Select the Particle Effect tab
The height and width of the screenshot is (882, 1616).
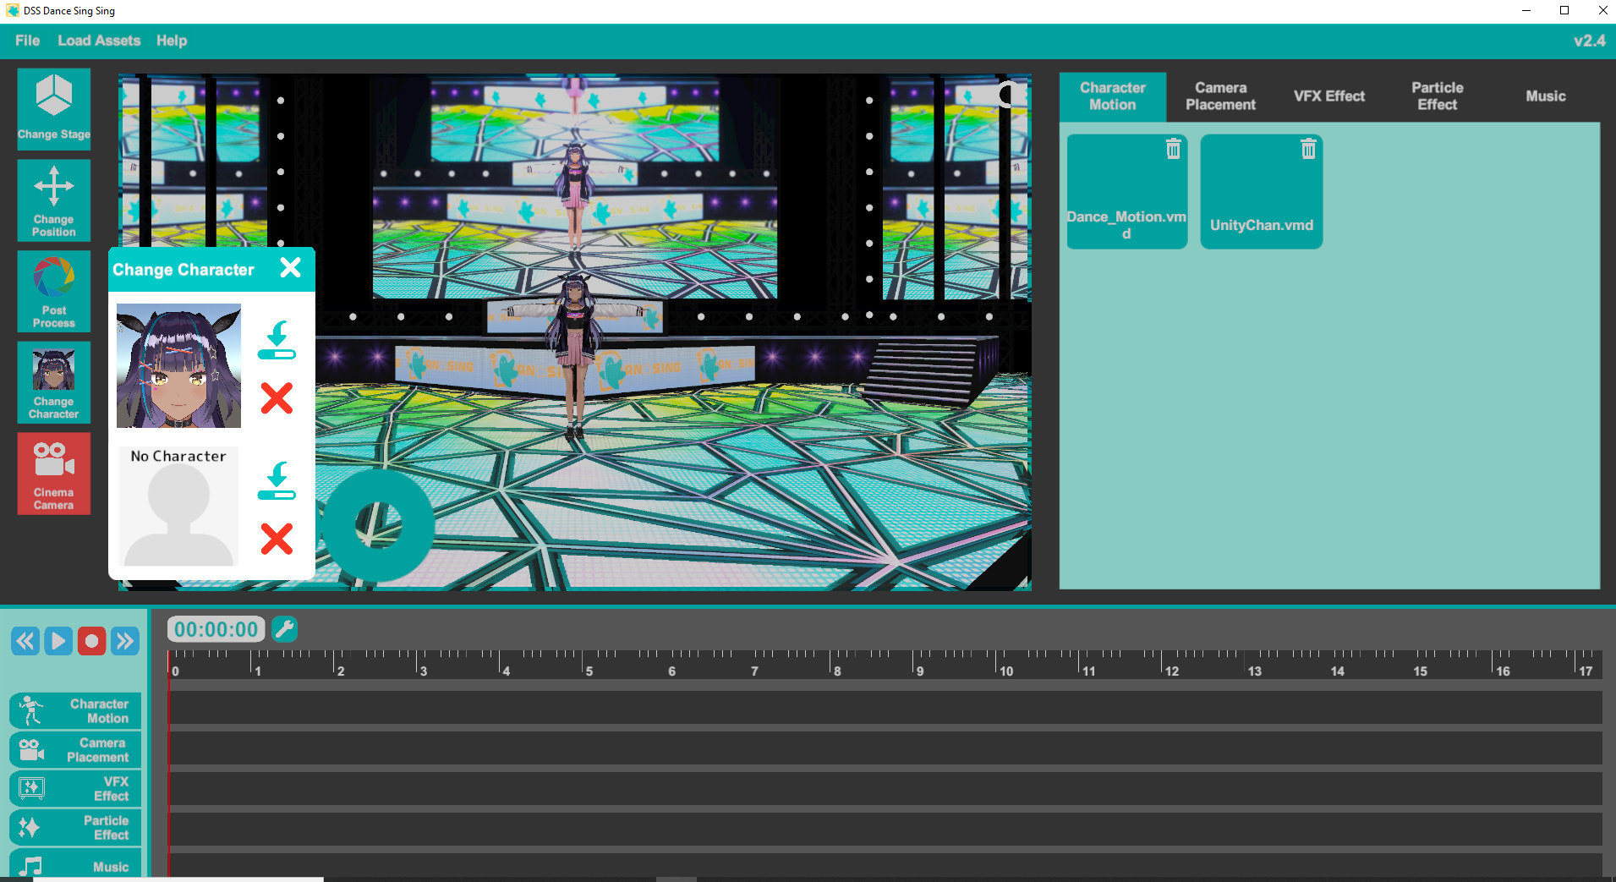pos(1437,96)
